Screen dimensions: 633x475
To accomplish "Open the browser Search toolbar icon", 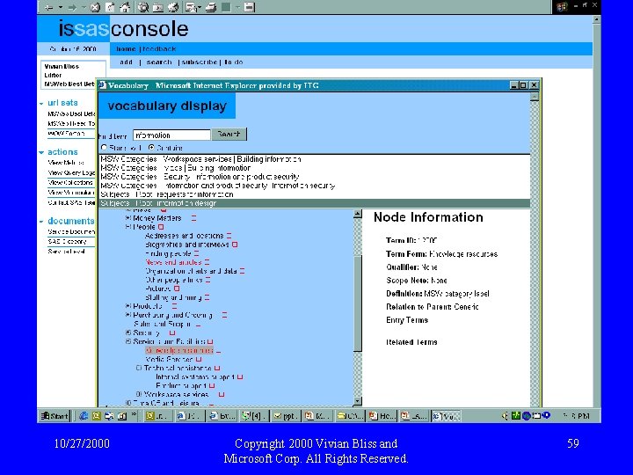I will click(143, 7).
